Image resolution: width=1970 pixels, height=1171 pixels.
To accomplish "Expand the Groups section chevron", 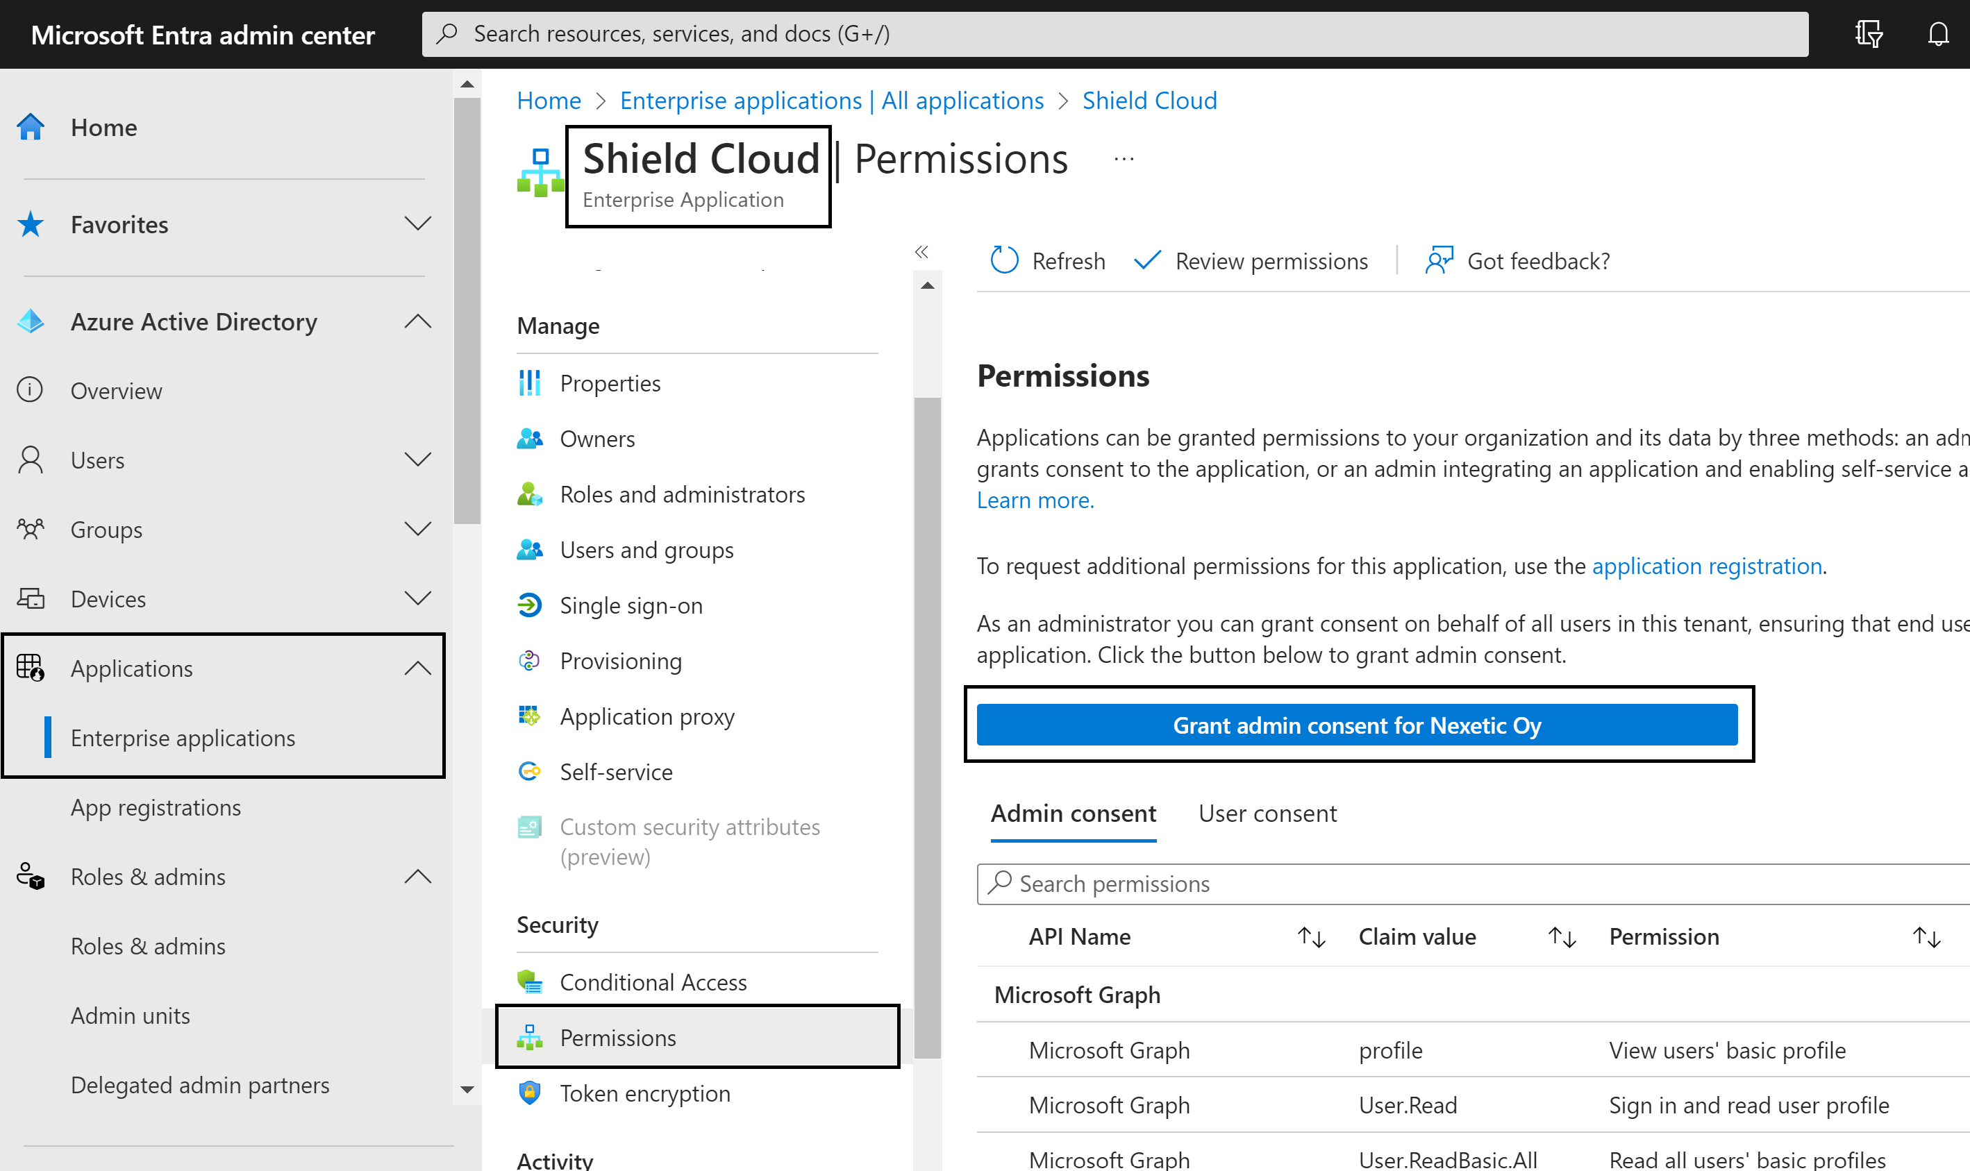I will click(x=417, y=529).
